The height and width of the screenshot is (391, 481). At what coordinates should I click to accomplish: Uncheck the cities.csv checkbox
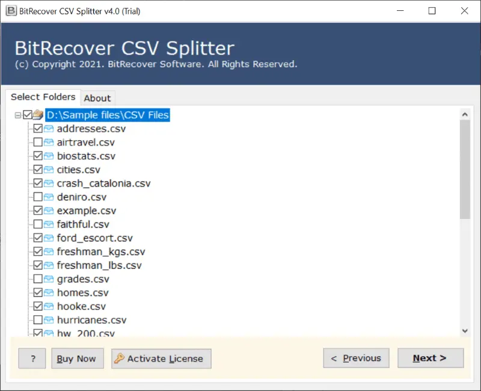pos(38,170)
